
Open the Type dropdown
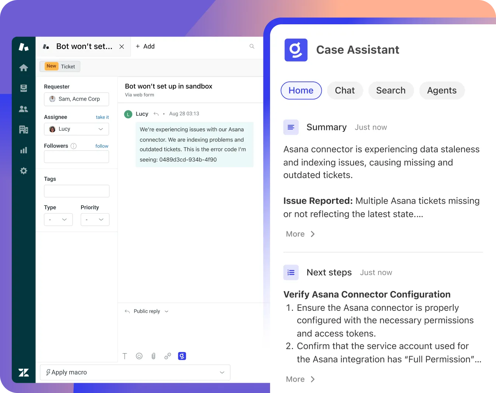[58, 220]
